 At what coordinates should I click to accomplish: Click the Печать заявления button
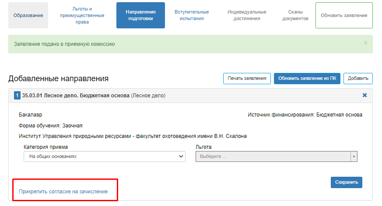(x=247, y=79)
